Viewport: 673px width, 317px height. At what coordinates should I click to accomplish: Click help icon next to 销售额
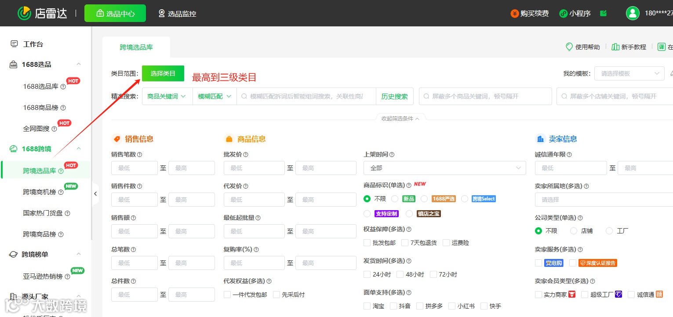click(134, 218)
